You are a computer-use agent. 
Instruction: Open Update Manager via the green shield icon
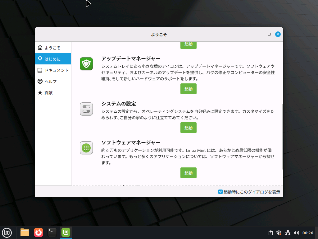[x=86, y=64]
